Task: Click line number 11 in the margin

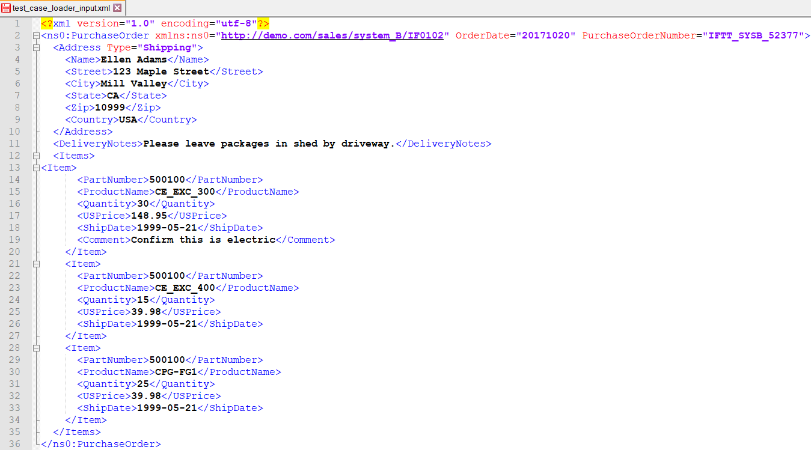Action: pos(14,144)
